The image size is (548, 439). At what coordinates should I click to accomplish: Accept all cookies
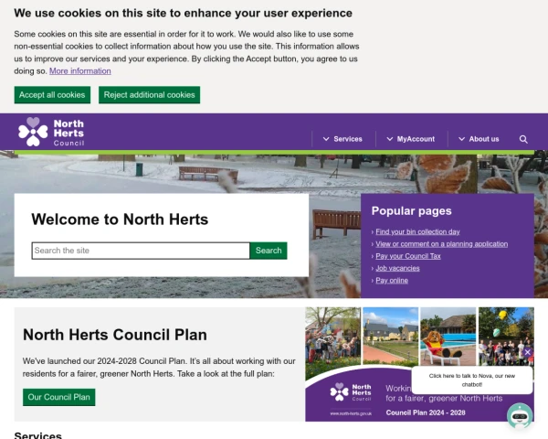pos(52,95)
